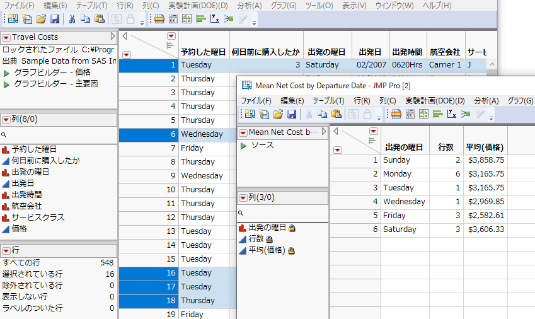The height and width of the screenshot is (319, 535).
Task: Select the 平均(価格) column header
Action: 485,148
